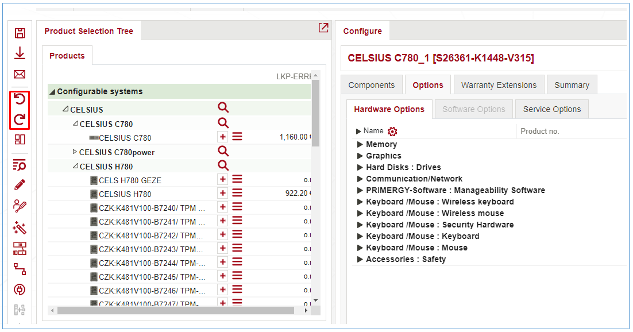Add the CELS H780 GEZE product
This screenshot has height=332, width=633.
click(222, 179)
